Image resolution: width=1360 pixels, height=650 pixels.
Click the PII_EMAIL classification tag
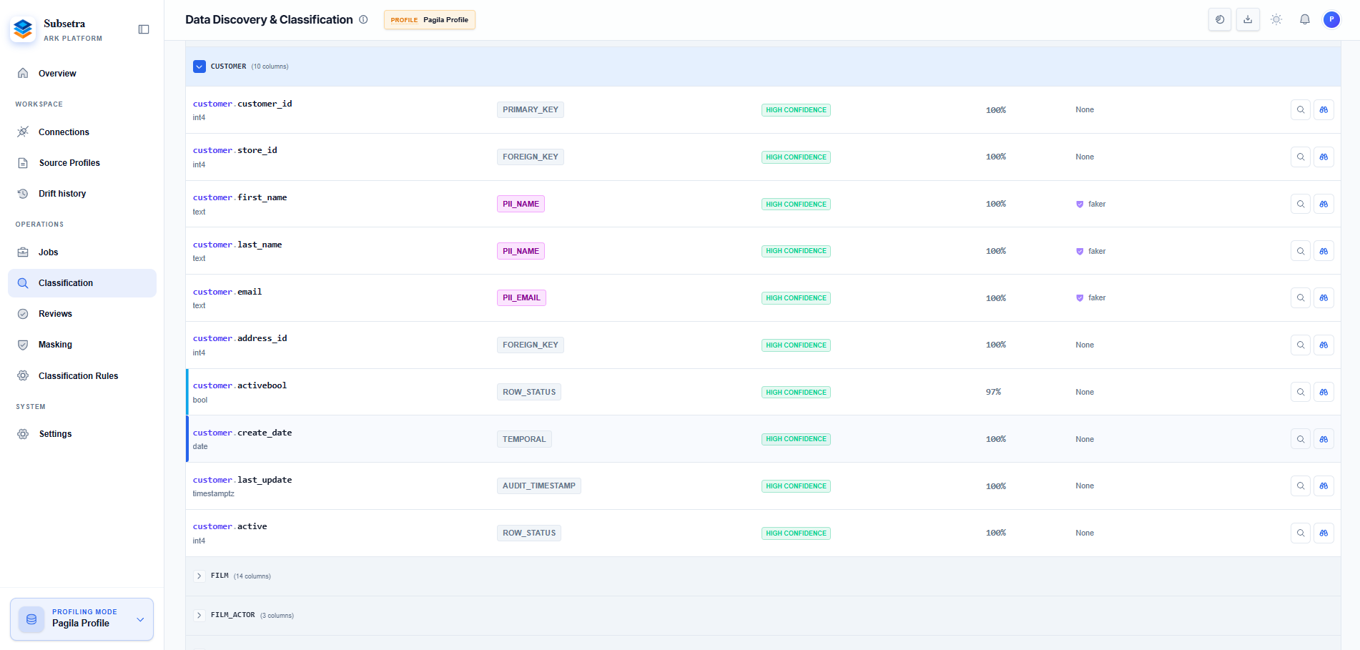521,297
